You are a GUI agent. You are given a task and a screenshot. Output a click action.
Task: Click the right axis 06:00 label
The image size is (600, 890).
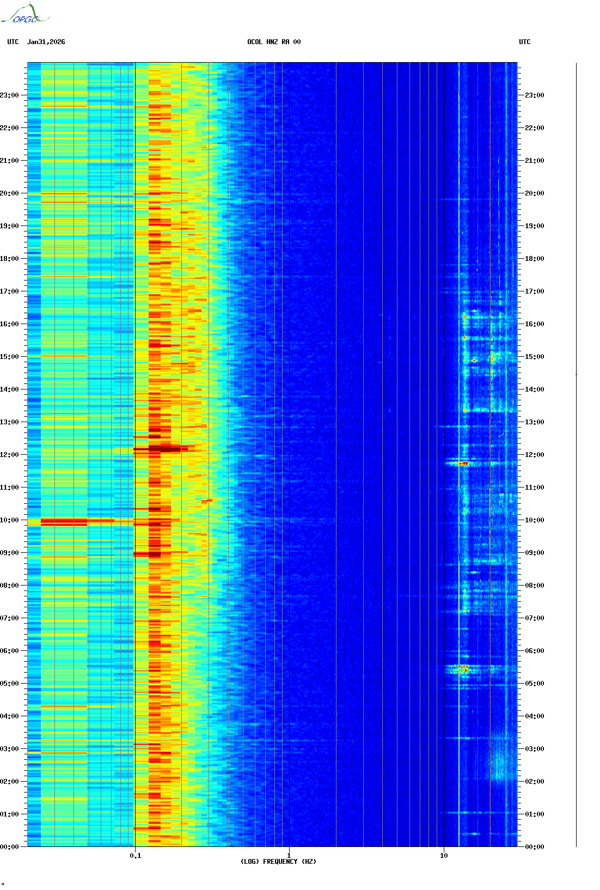pyautogui.click(x=535, y=651)
